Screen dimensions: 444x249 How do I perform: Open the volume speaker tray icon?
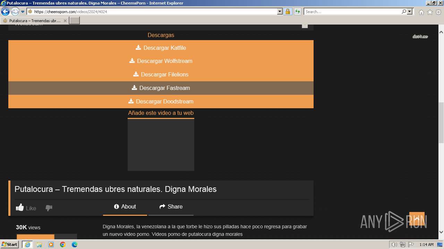(394, 245)
